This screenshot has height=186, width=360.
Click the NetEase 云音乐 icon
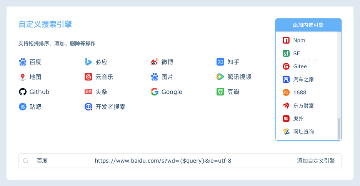[88, 77]
